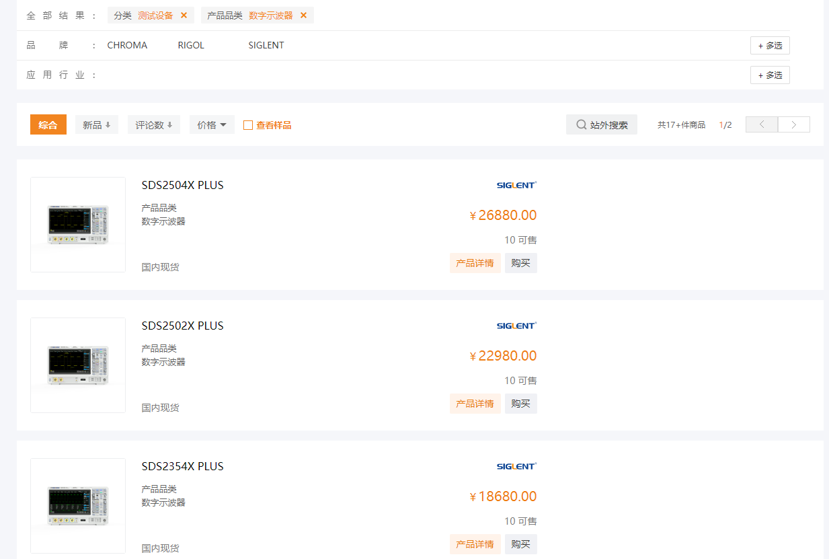
Task: Buy the SDS2354X PLUS oscilloscope
Action: 521,544
